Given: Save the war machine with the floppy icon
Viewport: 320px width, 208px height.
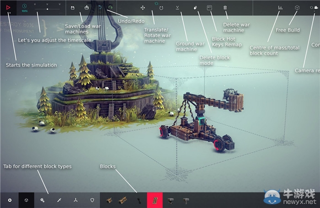Looking at the screenshot, I should (x=73, y=8).
